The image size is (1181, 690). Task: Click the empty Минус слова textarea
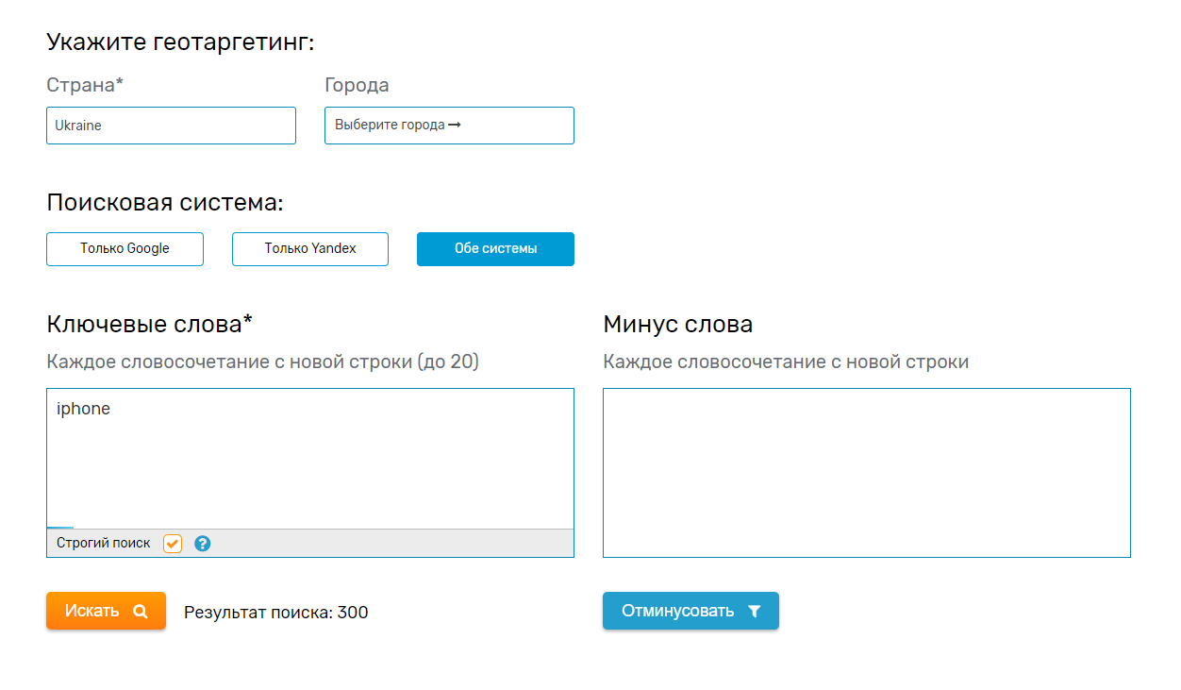tap(866, 472)
